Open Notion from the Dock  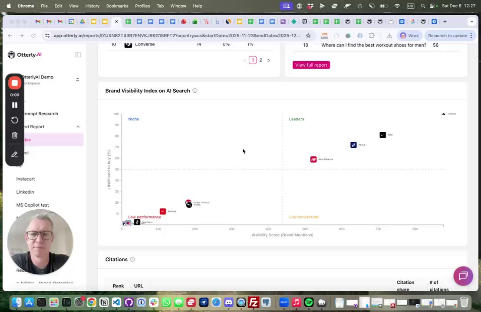click(x=104, y=302)
